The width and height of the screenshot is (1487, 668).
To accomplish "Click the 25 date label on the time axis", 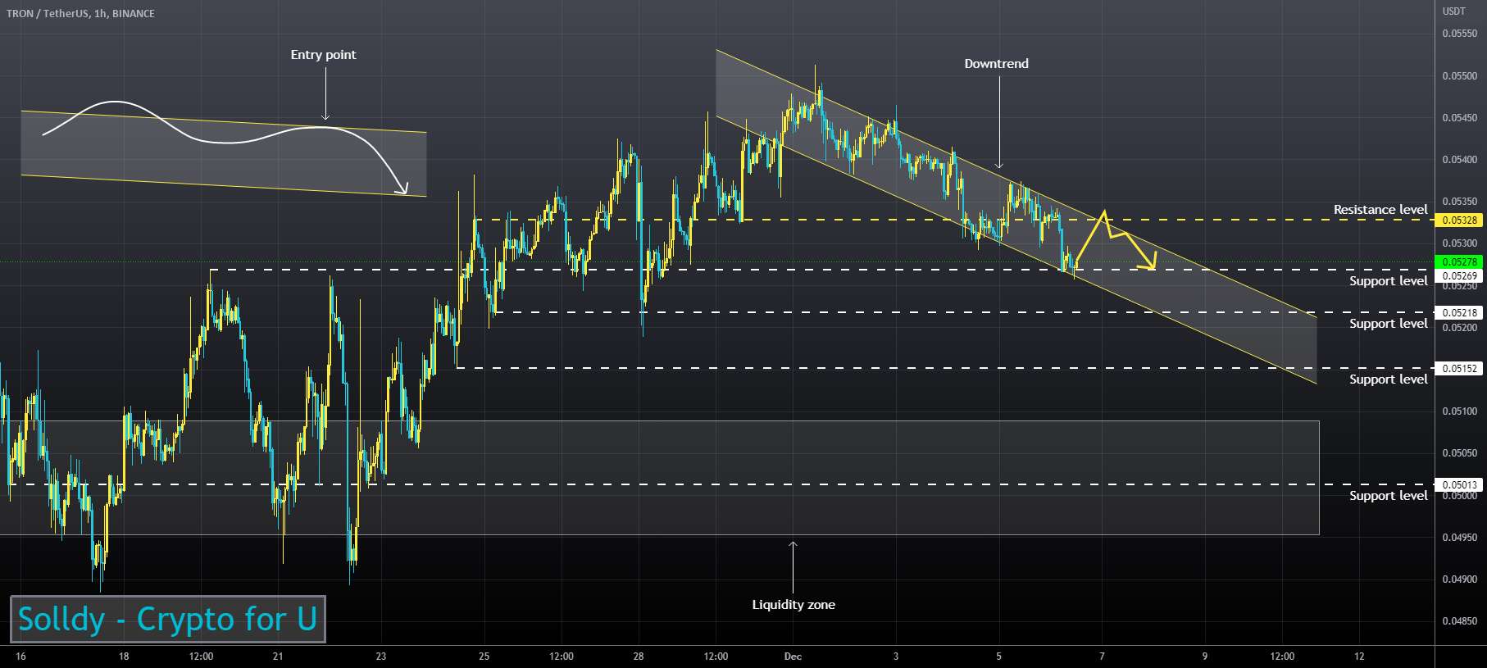I will point(484,657).
